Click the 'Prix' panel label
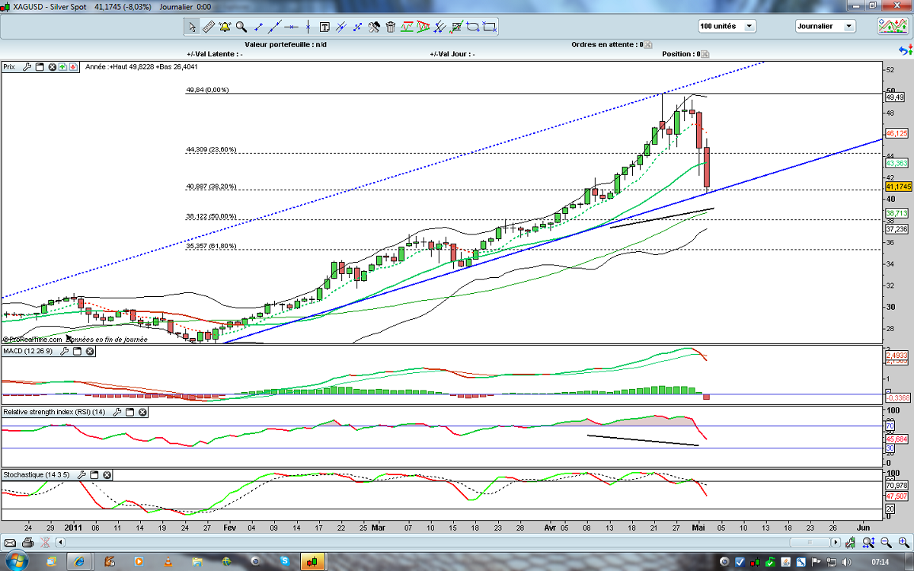The width and height of the screenshot is (914, 571). 9,67
